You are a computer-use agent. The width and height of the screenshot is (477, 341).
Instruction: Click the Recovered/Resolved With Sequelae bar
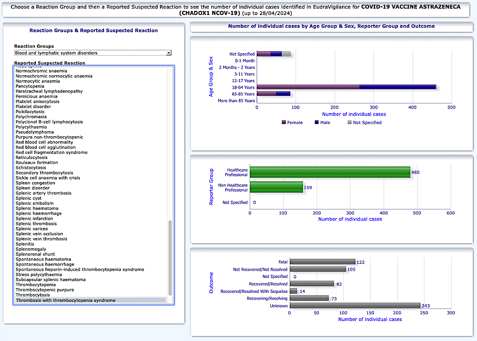(x=293, y=291)
